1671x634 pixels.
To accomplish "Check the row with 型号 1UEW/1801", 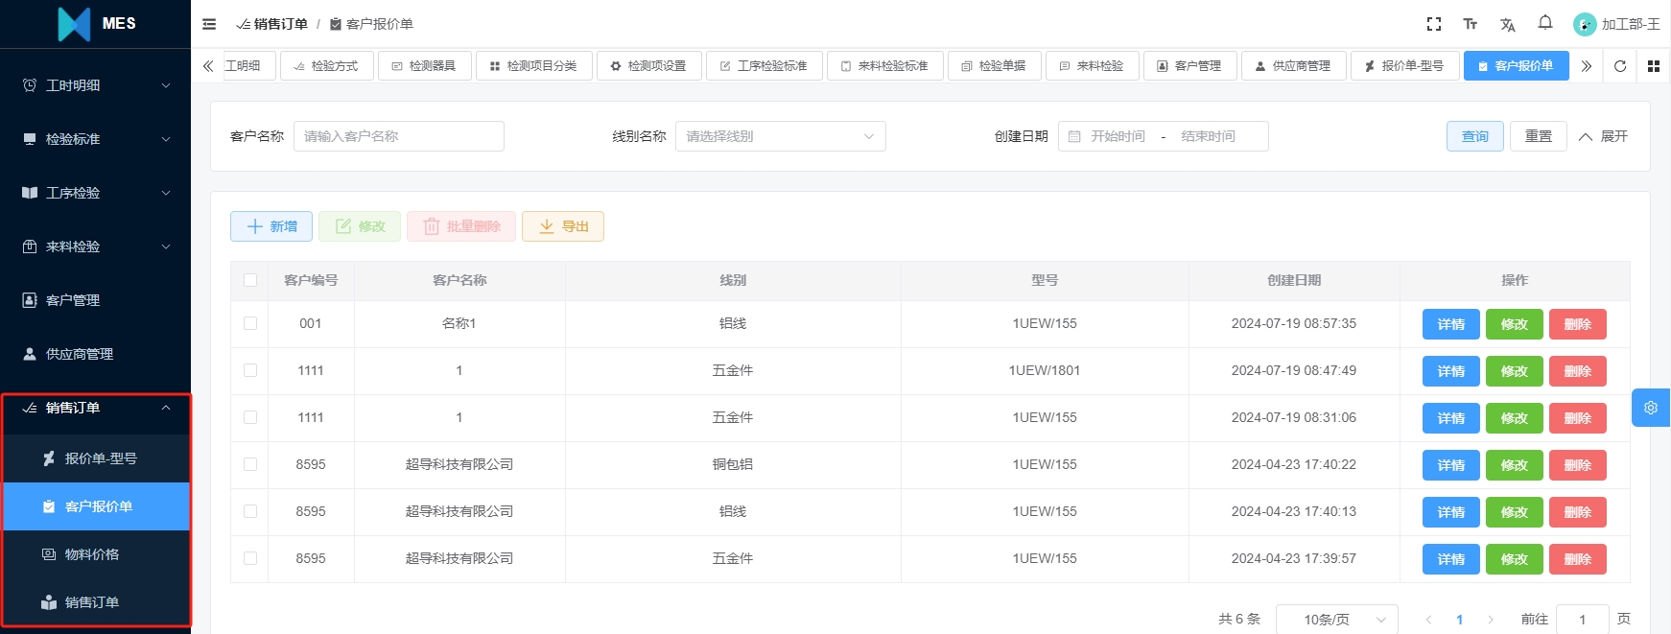I will click(x=250, y=370).
